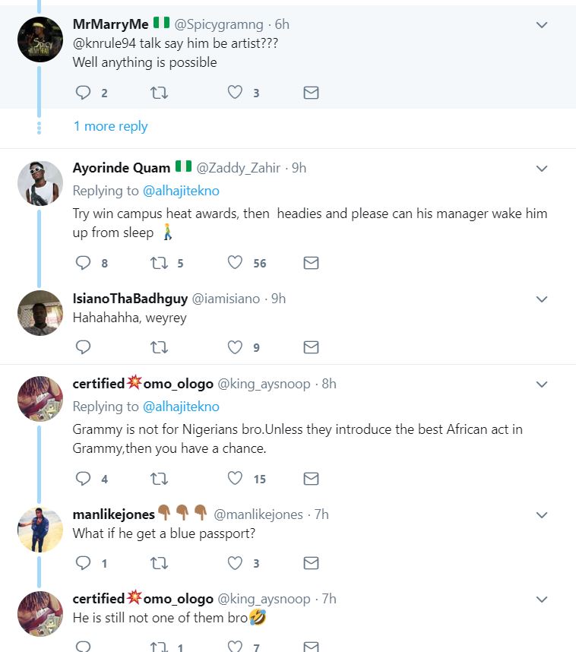Share the Grammy tweet by direct message
Image resolution: width=576 pixels, height=652 pixels.
pos(311,479)
